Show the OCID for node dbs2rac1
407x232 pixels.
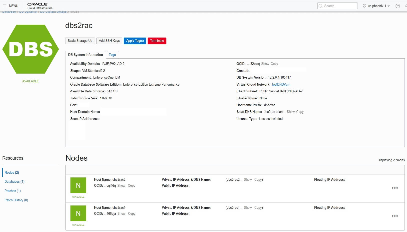tap(121, 214)
